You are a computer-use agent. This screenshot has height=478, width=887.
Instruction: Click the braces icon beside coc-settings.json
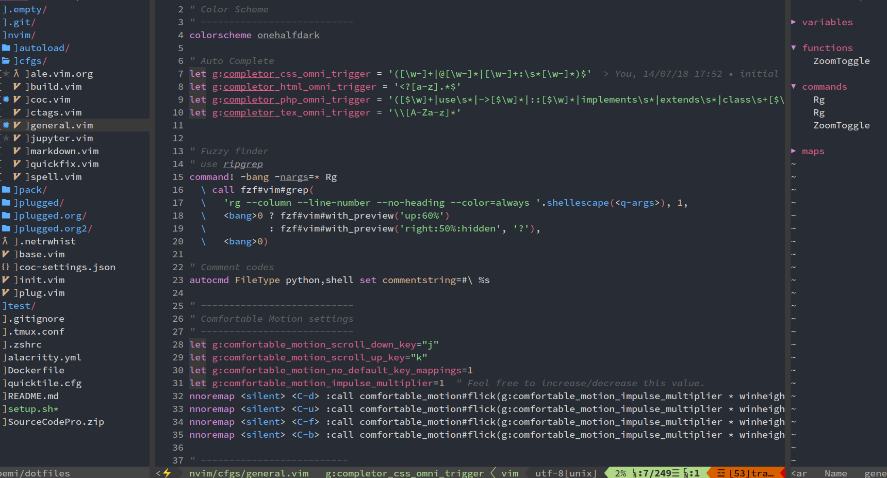tap(6, 267)
